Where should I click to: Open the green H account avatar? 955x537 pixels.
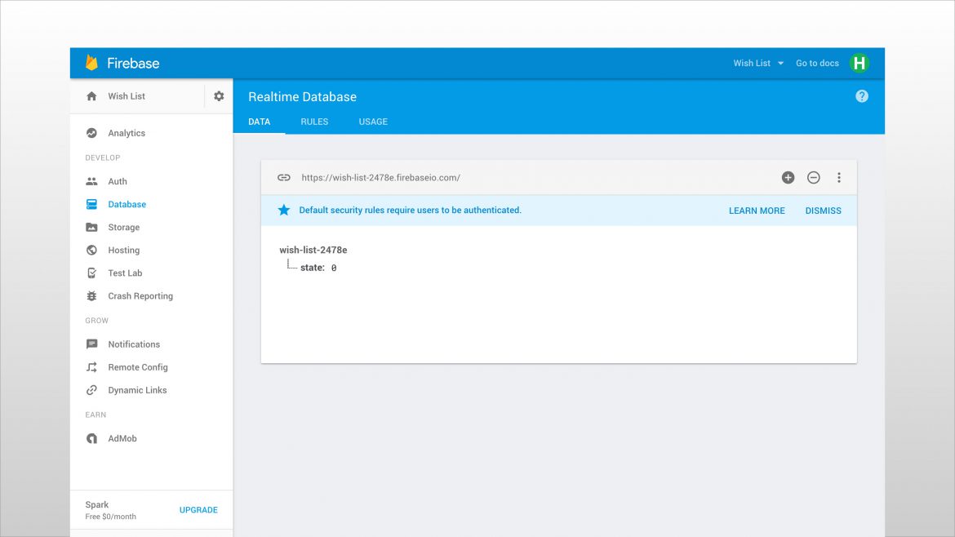pos(859,64)
